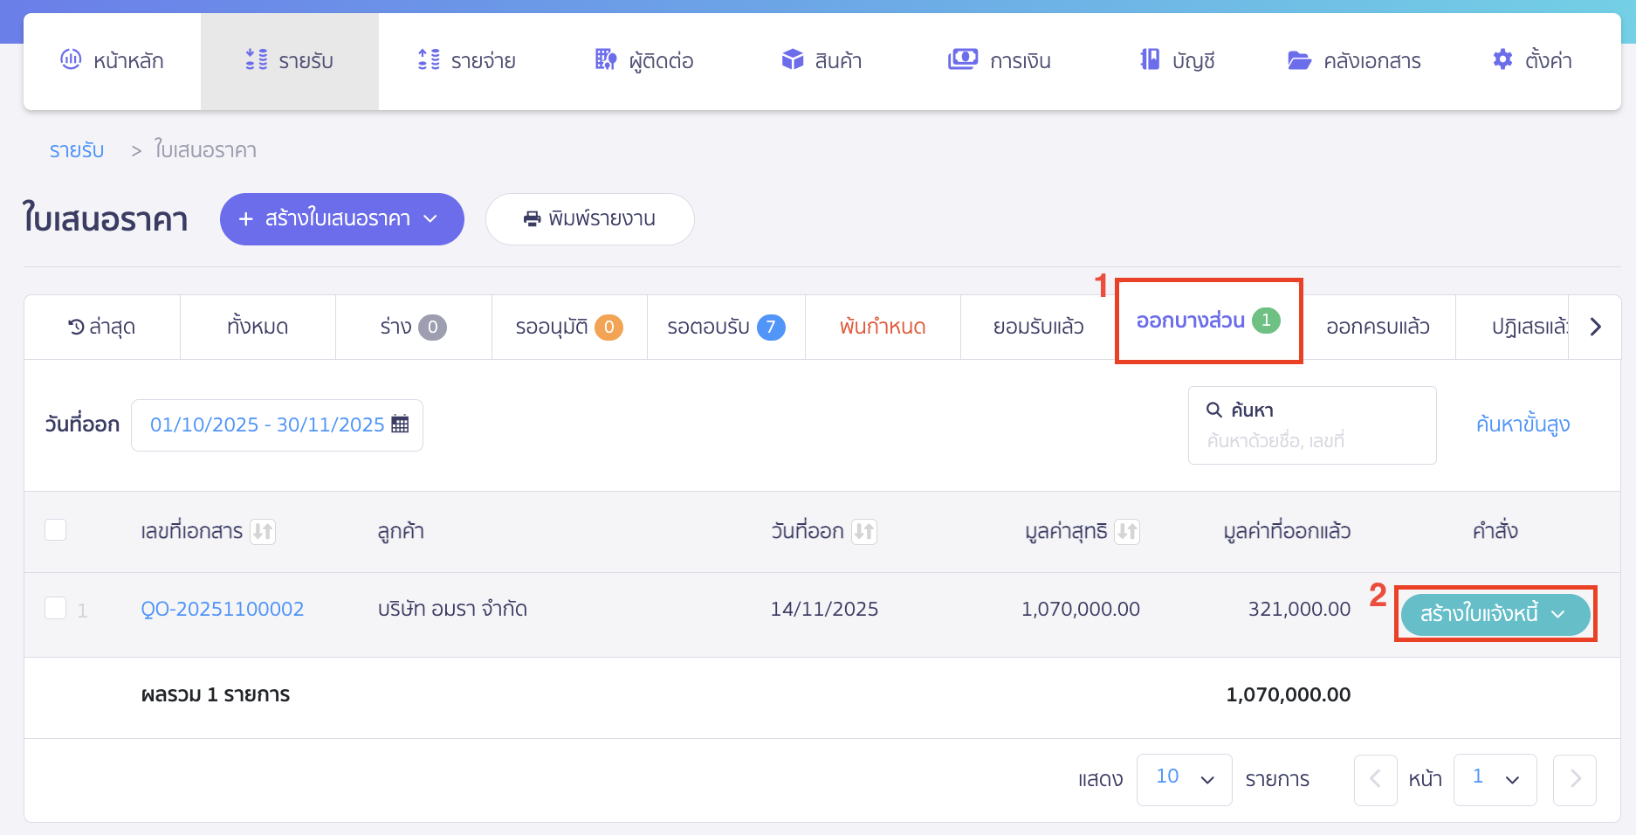The image size is (1636, 835).
Task: Toggle sorting on the เลขที่เอกสาร column
Action: (x=266, y=531)
